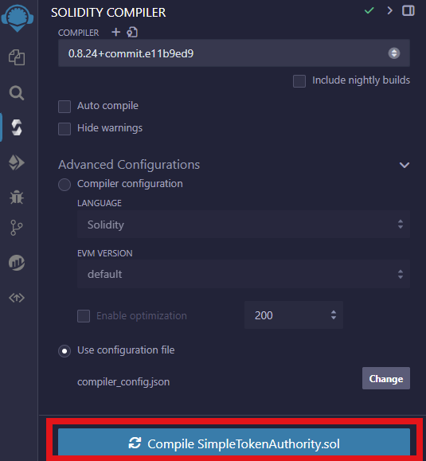Click the load compiler file icon
This screenshot has width=426, height=461.
(132, 32)
